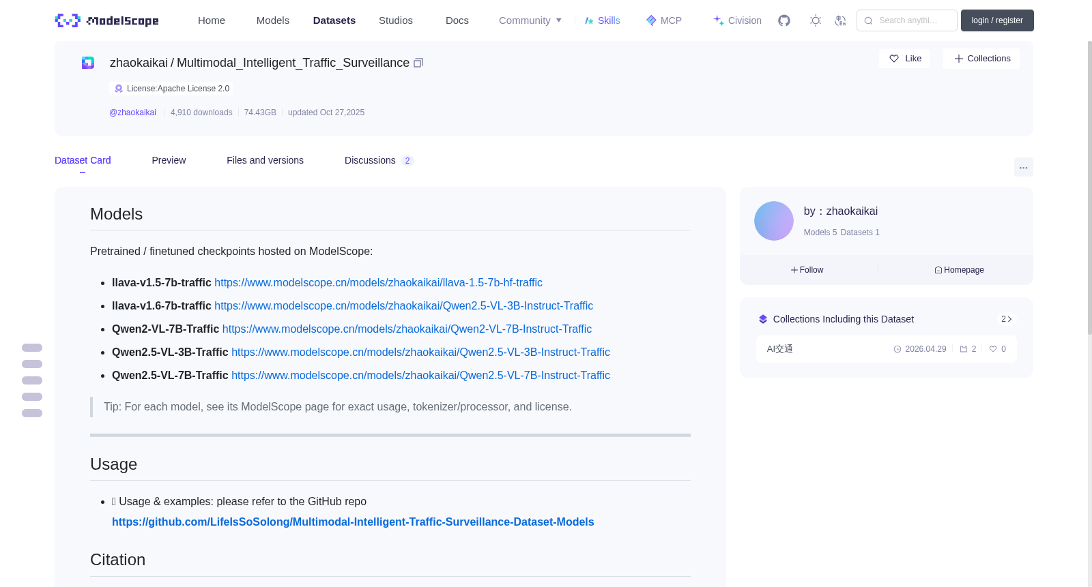Toggle the light/dark theme sun icon
The height and width of the screenshot is (587, 1092).
pos(816,20)
